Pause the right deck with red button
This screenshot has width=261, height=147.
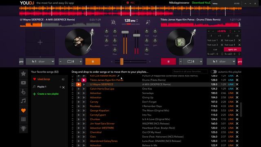pyautogui.click(x=168, y=62)
